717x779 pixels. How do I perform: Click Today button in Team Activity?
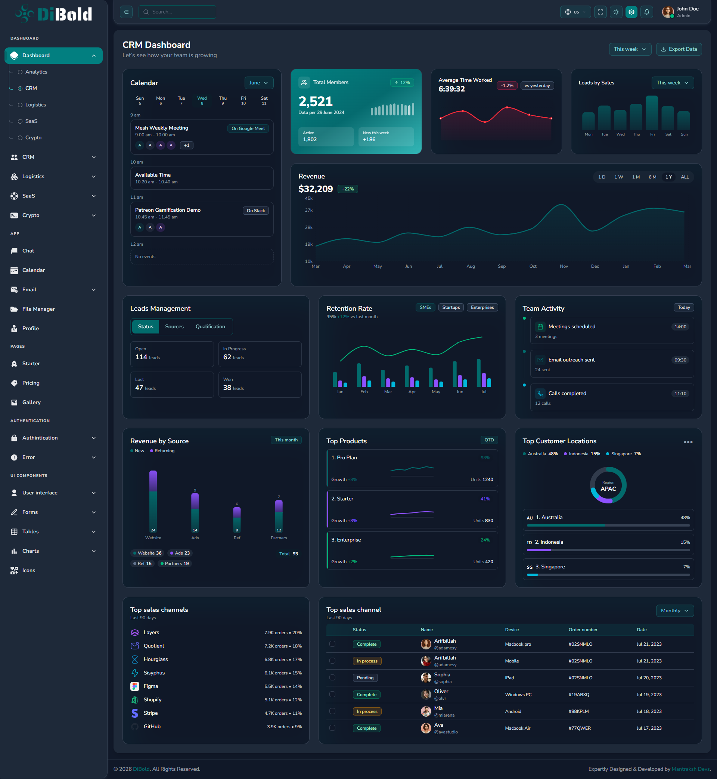[684, 307]
